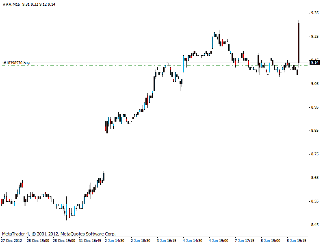Click the 8 Jan 19:15 time label

coord(297,241)
